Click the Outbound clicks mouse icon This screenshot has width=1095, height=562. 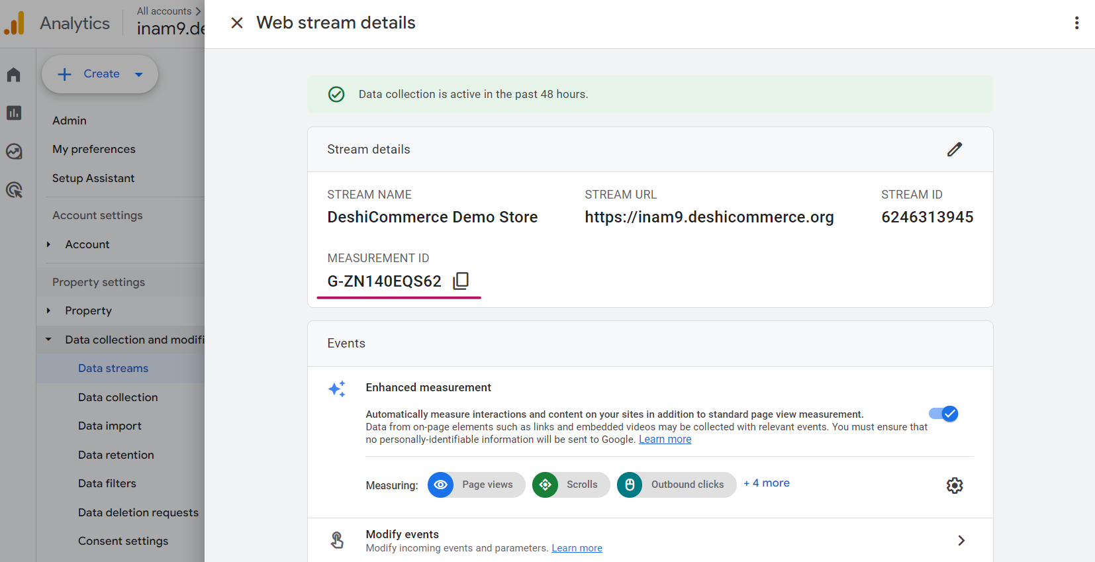tap(630, 485)
